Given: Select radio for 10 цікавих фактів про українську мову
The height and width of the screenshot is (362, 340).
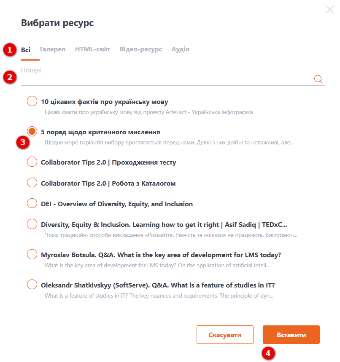Looking at the screenshot, I should coord(32,101).
